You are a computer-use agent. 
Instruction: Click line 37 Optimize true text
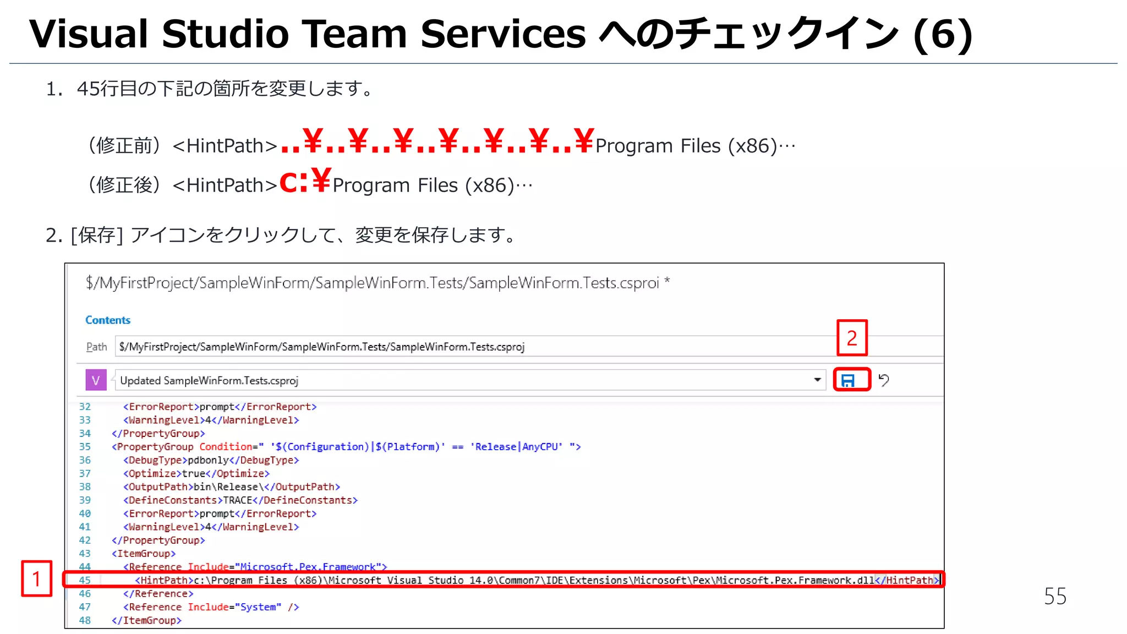point(196,473)
